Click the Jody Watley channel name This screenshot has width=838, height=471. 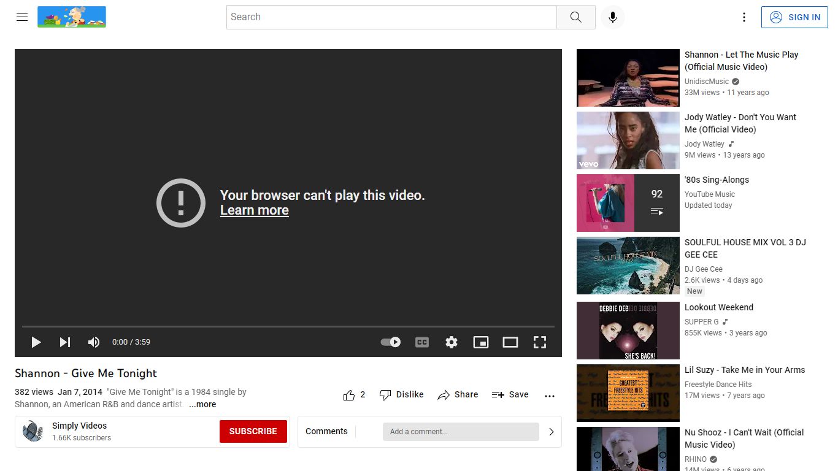click(704, 144)
